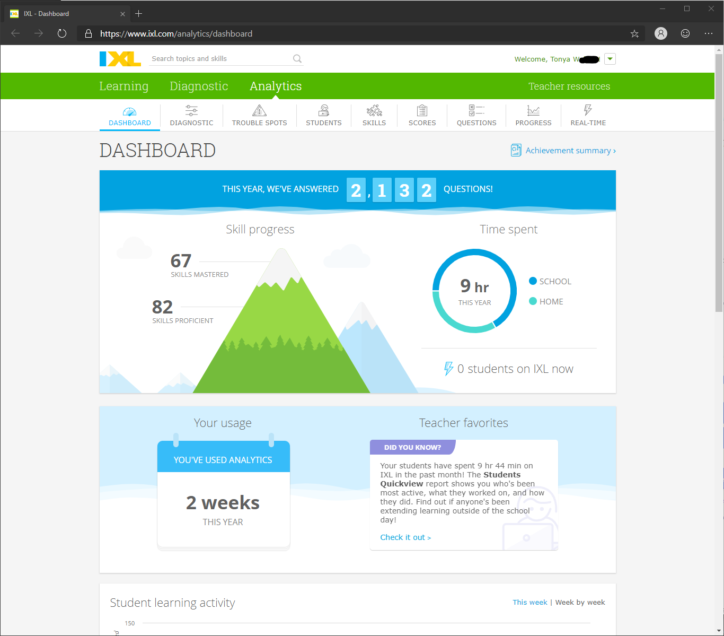This screenshot has width=724, height=636.
Task: Open Teacher resources
Action: [x=569, y=86]
